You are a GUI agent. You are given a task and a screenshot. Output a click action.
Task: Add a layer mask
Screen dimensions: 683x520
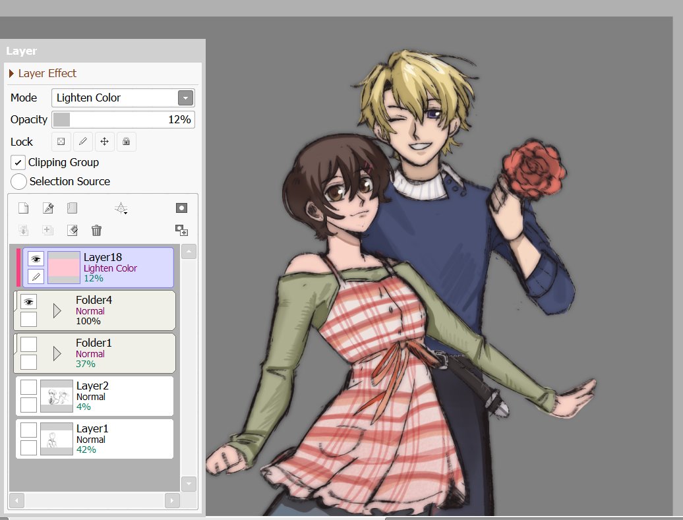point(182,208)
